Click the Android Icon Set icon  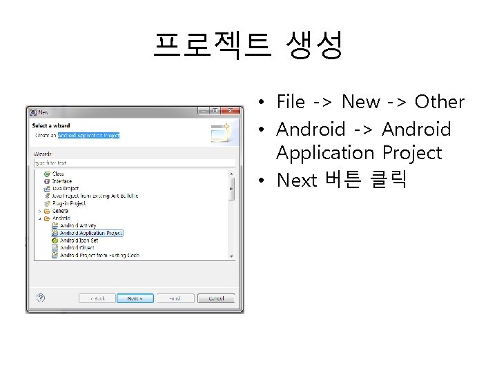(x=55, y=240)
